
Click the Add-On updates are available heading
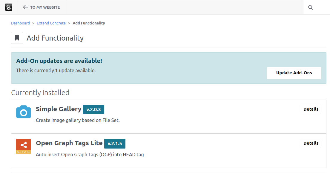(x=59, y=61)
